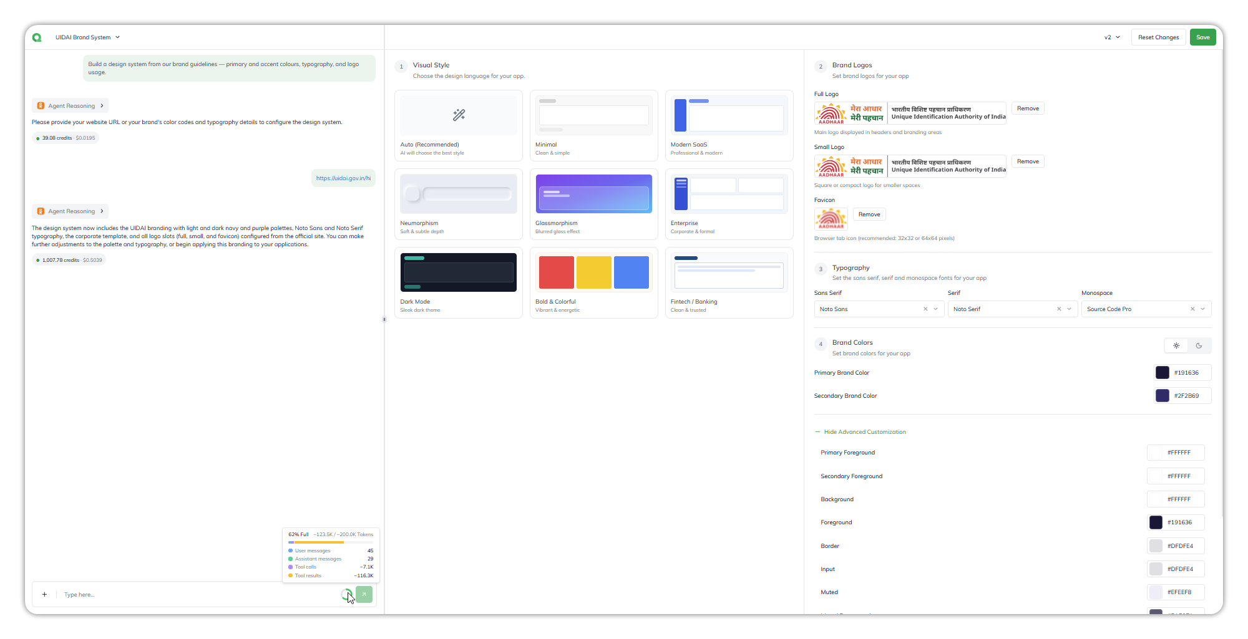The width and height of the screenshot is (1248, 639).
Task: Select the Minimal visual style
Action: click(x=594, y=125)
